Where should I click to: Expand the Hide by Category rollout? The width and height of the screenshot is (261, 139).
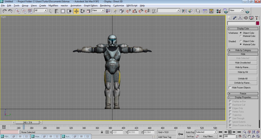[x=243, y=50]
